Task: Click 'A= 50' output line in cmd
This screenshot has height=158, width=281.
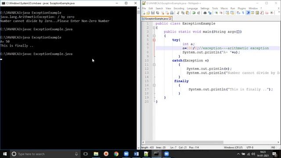Action: pos(5,42)
